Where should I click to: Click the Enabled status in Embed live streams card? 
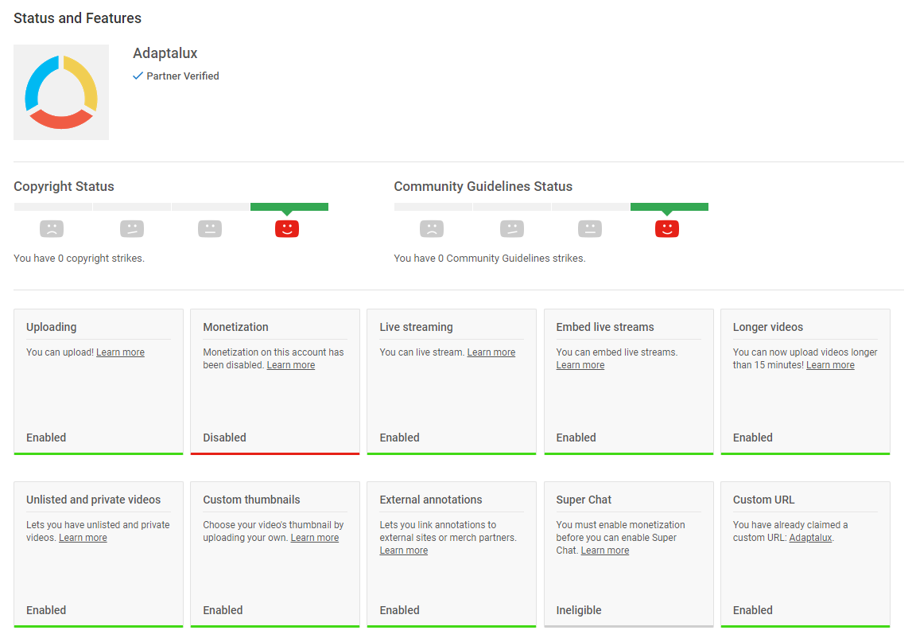pos(576,438)
